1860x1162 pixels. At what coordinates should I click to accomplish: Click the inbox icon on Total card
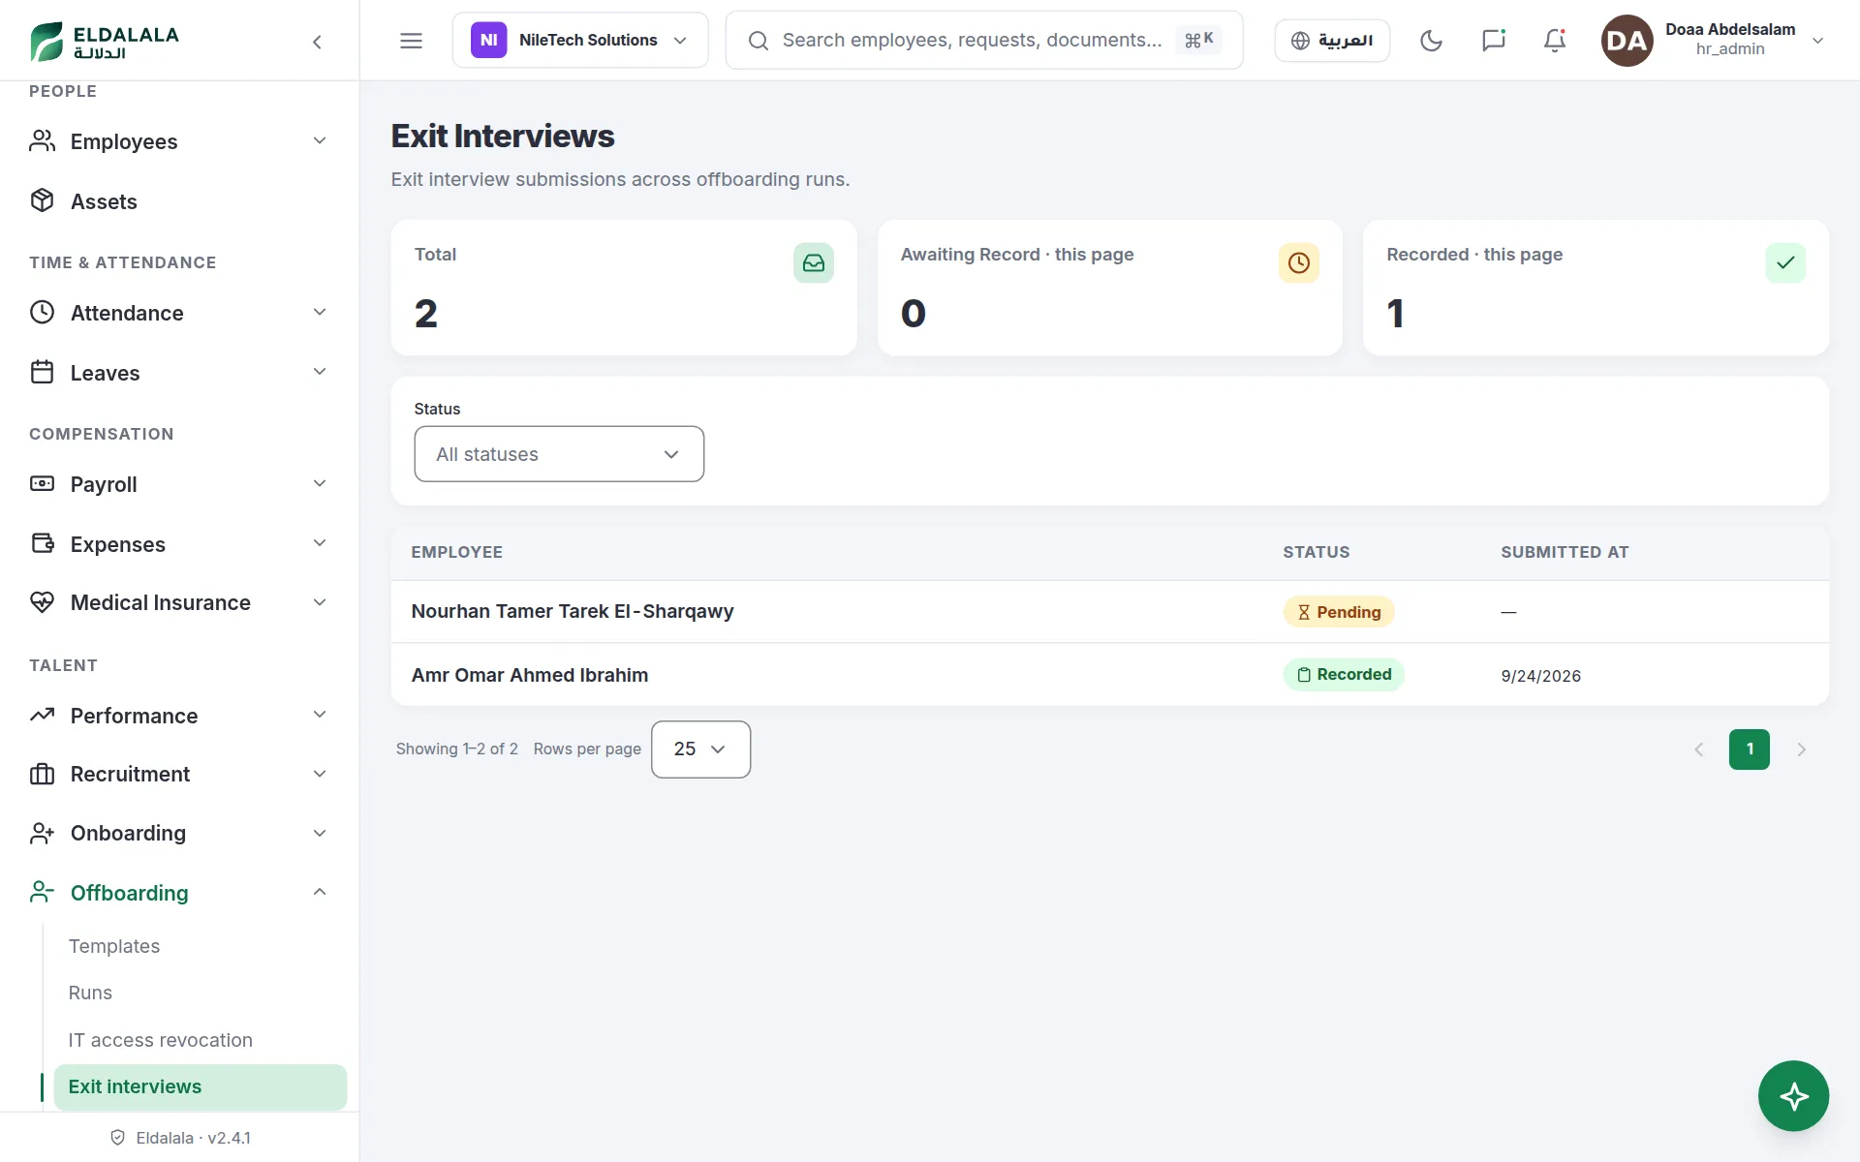coord(814,262)
